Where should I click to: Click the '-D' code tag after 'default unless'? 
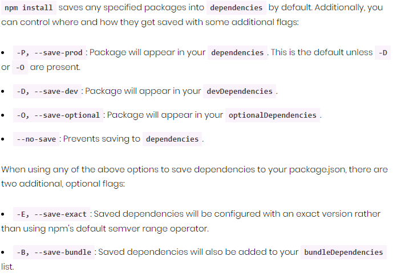[383, 53]
